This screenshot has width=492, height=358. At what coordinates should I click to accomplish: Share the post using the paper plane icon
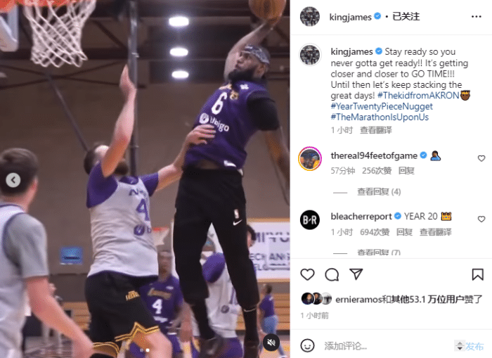[x=356, y=274]
